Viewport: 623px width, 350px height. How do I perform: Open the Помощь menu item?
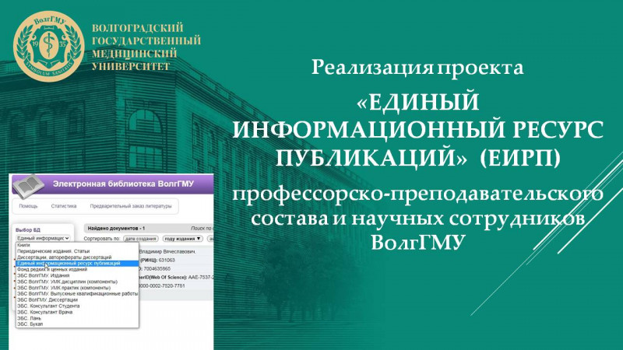click(x=28, y=206)
